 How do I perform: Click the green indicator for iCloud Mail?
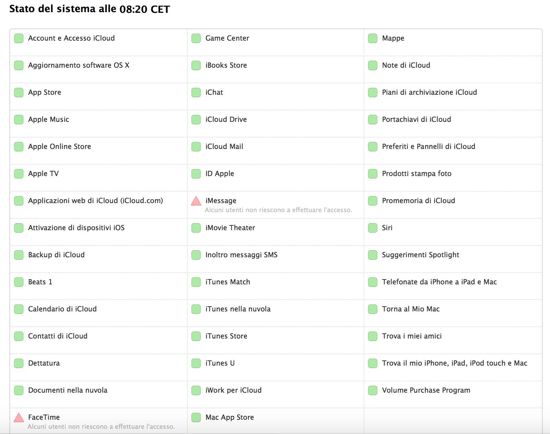[x=196, y=147]
